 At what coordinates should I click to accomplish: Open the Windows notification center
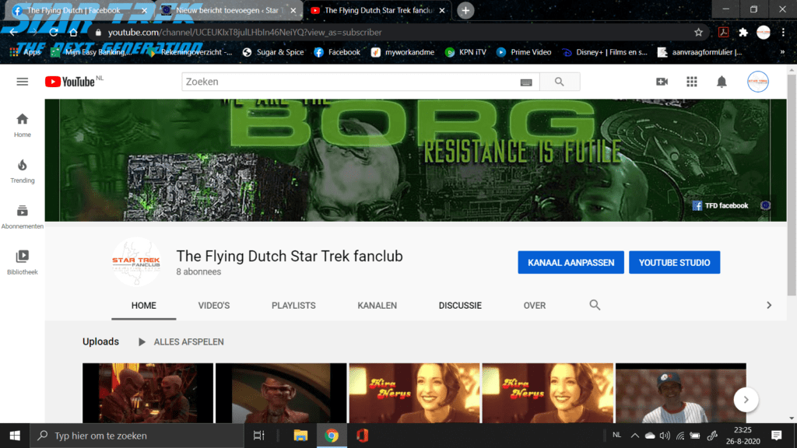point(776,436)
